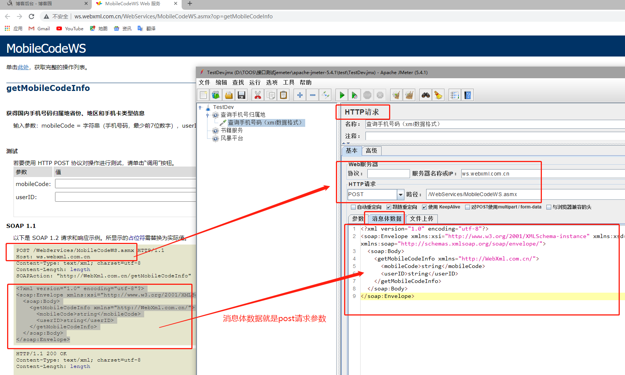Open the YouTube bookmark

click(x=70, y=28)
